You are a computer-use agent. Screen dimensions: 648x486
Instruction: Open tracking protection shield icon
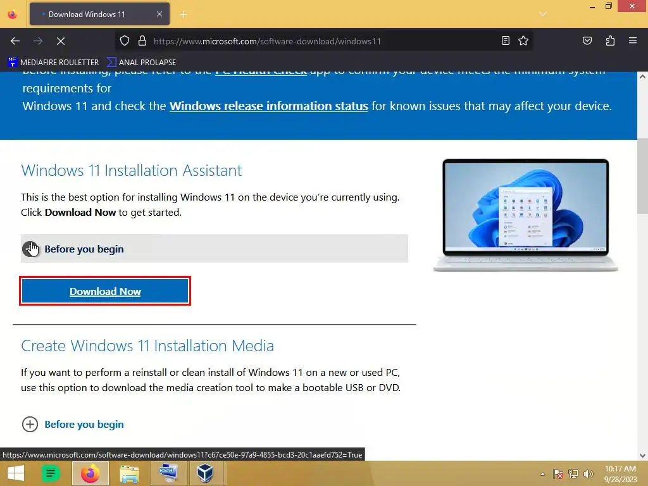[x=125, y=41]
